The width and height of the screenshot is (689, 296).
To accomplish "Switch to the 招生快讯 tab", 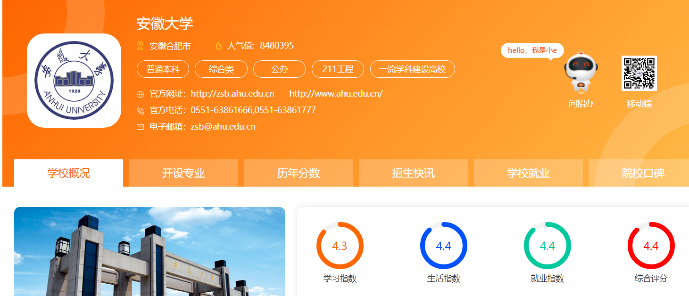I will (413, 173).
